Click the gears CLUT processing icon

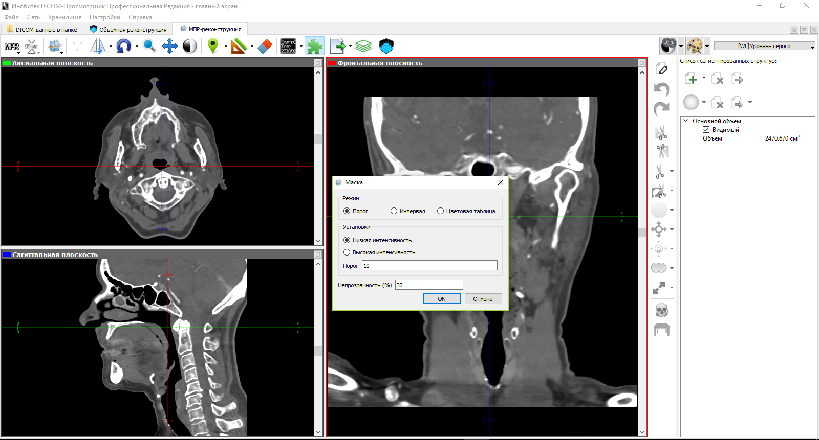[669, 46]
